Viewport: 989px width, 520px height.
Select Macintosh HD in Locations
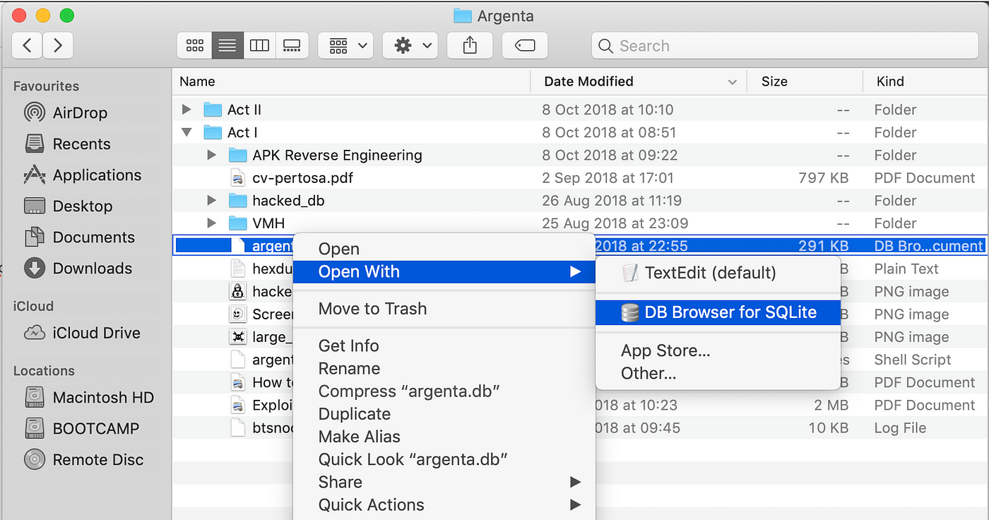point(89,398)
